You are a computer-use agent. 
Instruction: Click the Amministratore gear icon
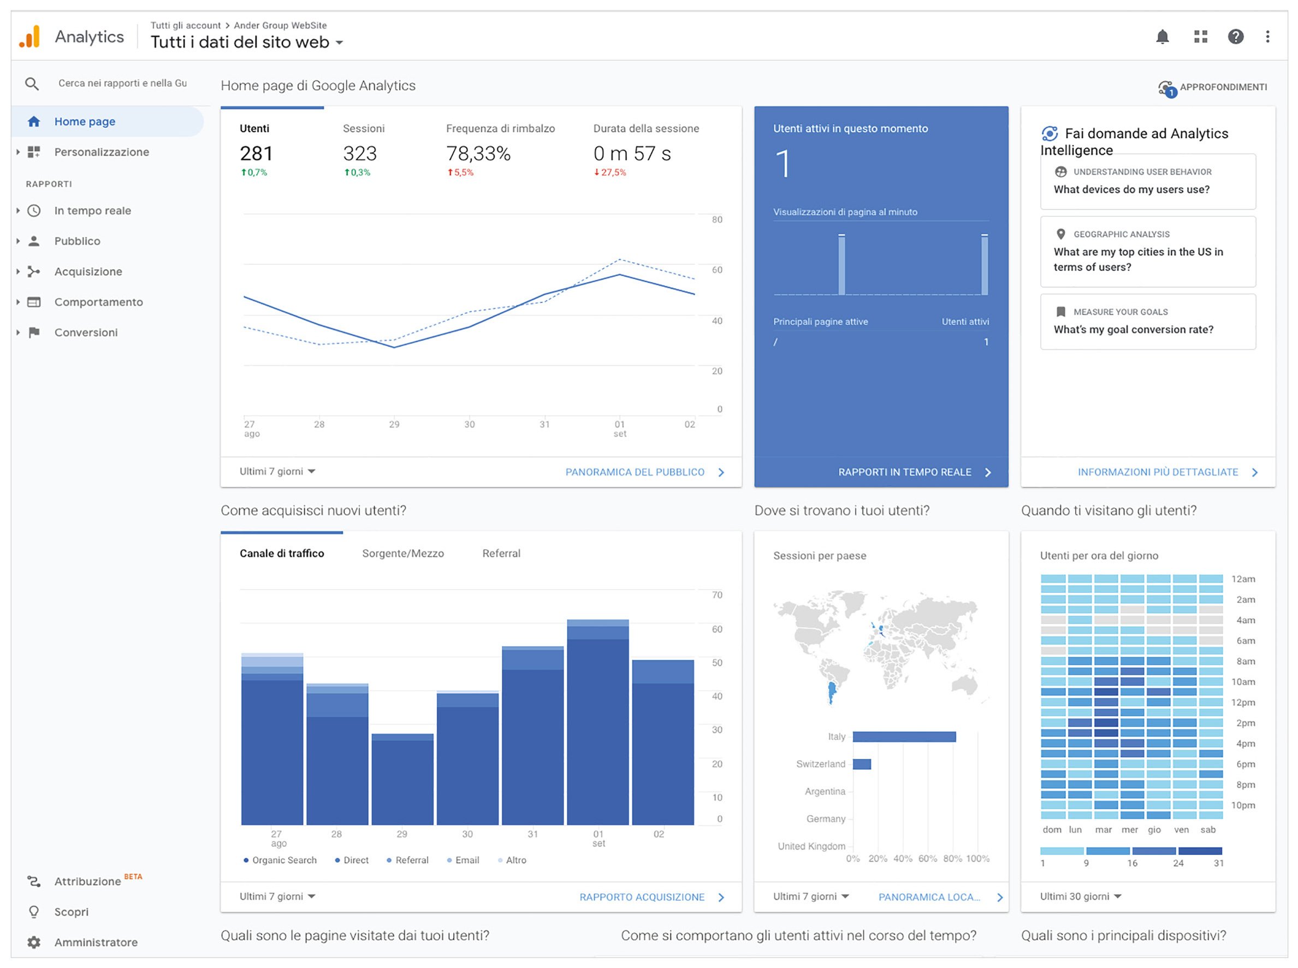(x=34, y=942)
